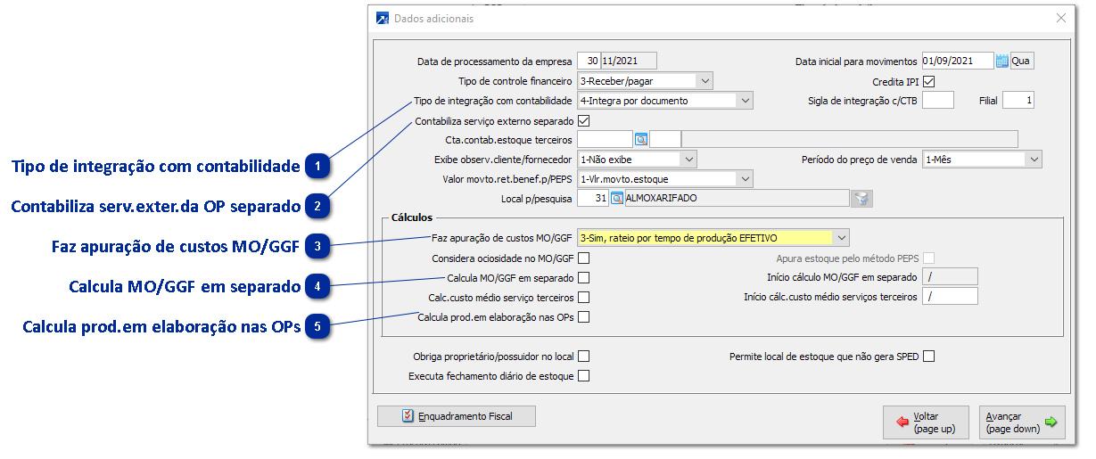
Task: Open Tipo de integração com contabilidade dropdown
Action: point(746,101)
